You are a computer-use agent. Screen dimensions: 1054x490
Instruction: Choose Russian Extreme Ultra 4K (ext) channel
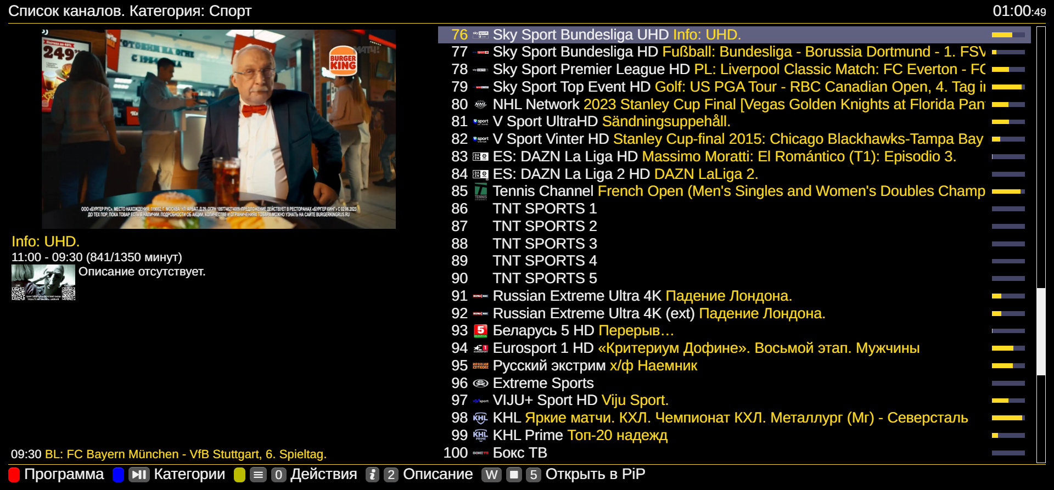tap(593, 313)
